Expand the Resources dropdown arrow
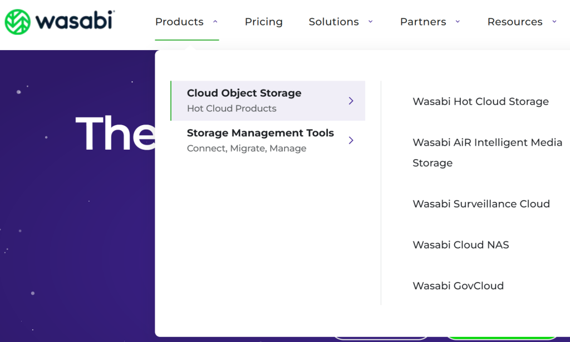Image resolution: width=570 pixels, height=342 pixels. pyautogui.click(x=554, y=22)
